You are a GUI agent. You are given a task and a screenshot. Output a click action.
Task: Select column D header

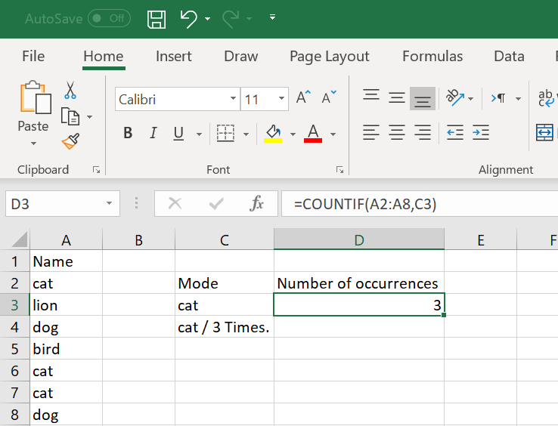359,239
